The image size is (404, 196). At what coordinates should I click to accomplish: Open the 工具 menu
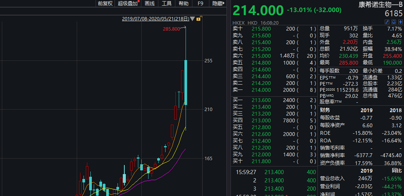click(x=166, y=3)
